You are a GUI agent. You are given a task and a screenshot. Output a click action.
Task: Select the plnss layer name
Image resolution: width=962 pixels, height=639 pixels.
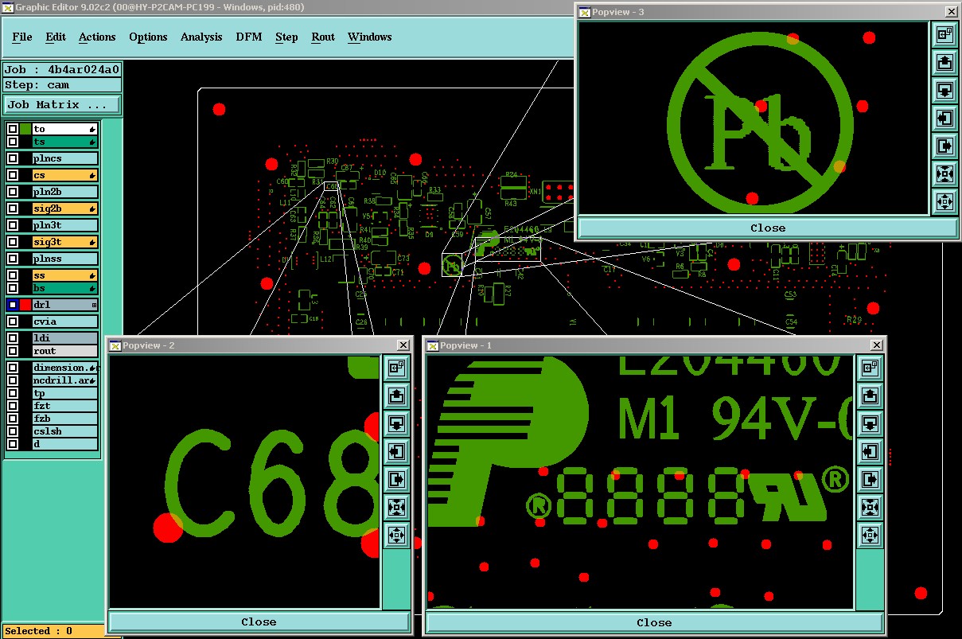pyautogui.click(x=65, y=259)
